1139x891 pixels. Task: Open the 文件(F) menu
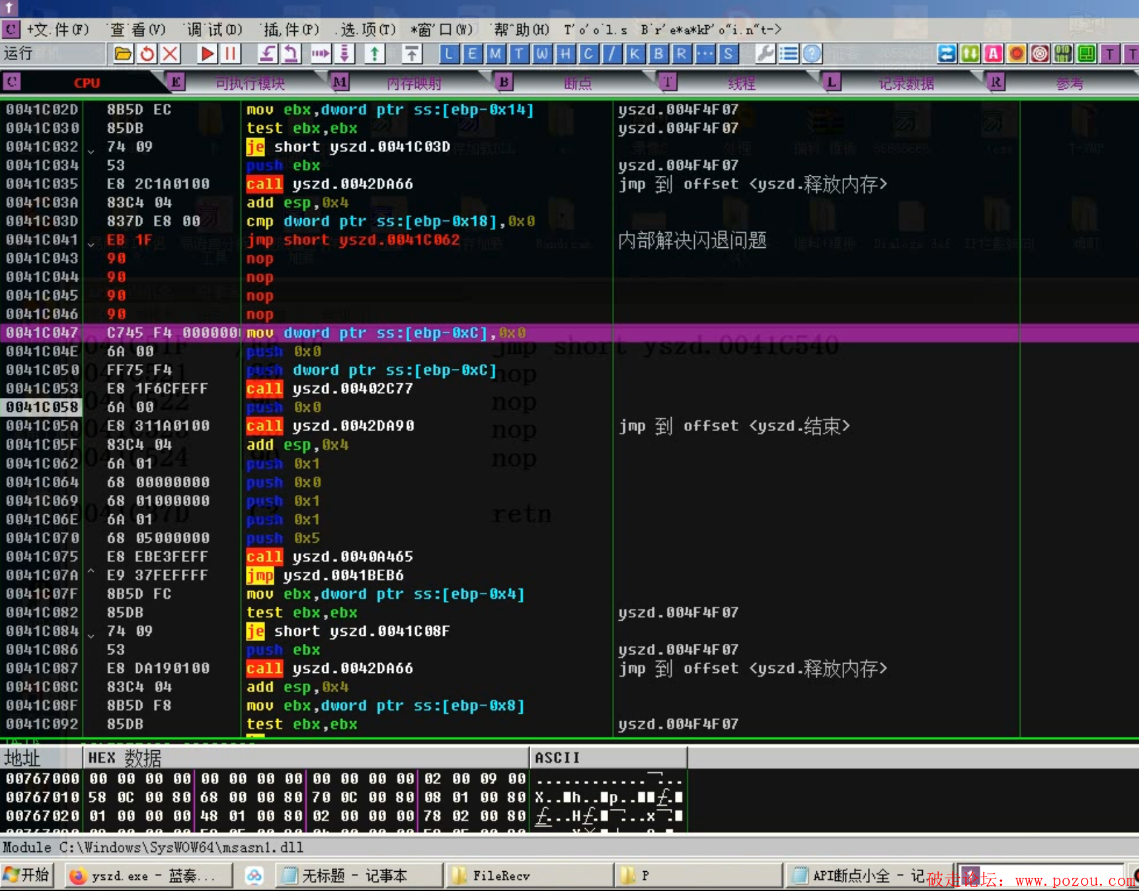58,29
